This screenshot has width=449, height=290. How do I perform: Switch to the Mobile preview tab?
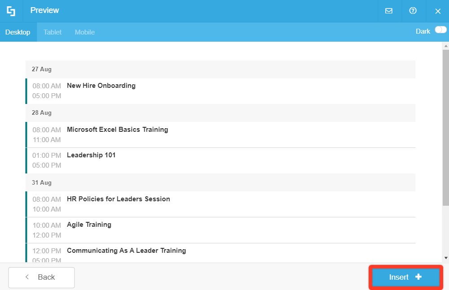84,32
